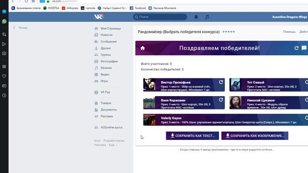Viewport: 308px width, 173px height.
Task: Open Messenger in Opera sidebar
Action: (x=4, y=12)
